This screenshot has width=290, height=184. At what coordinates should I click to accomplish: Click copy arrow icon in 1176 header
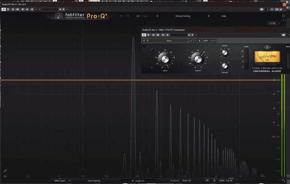168,35
